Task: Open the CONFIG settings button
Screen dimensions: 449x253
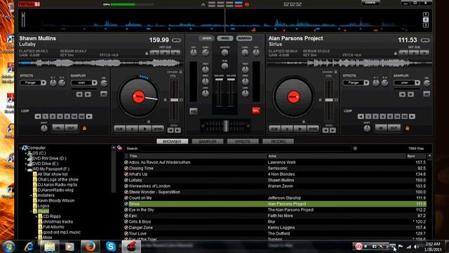Action: (370, 3)
